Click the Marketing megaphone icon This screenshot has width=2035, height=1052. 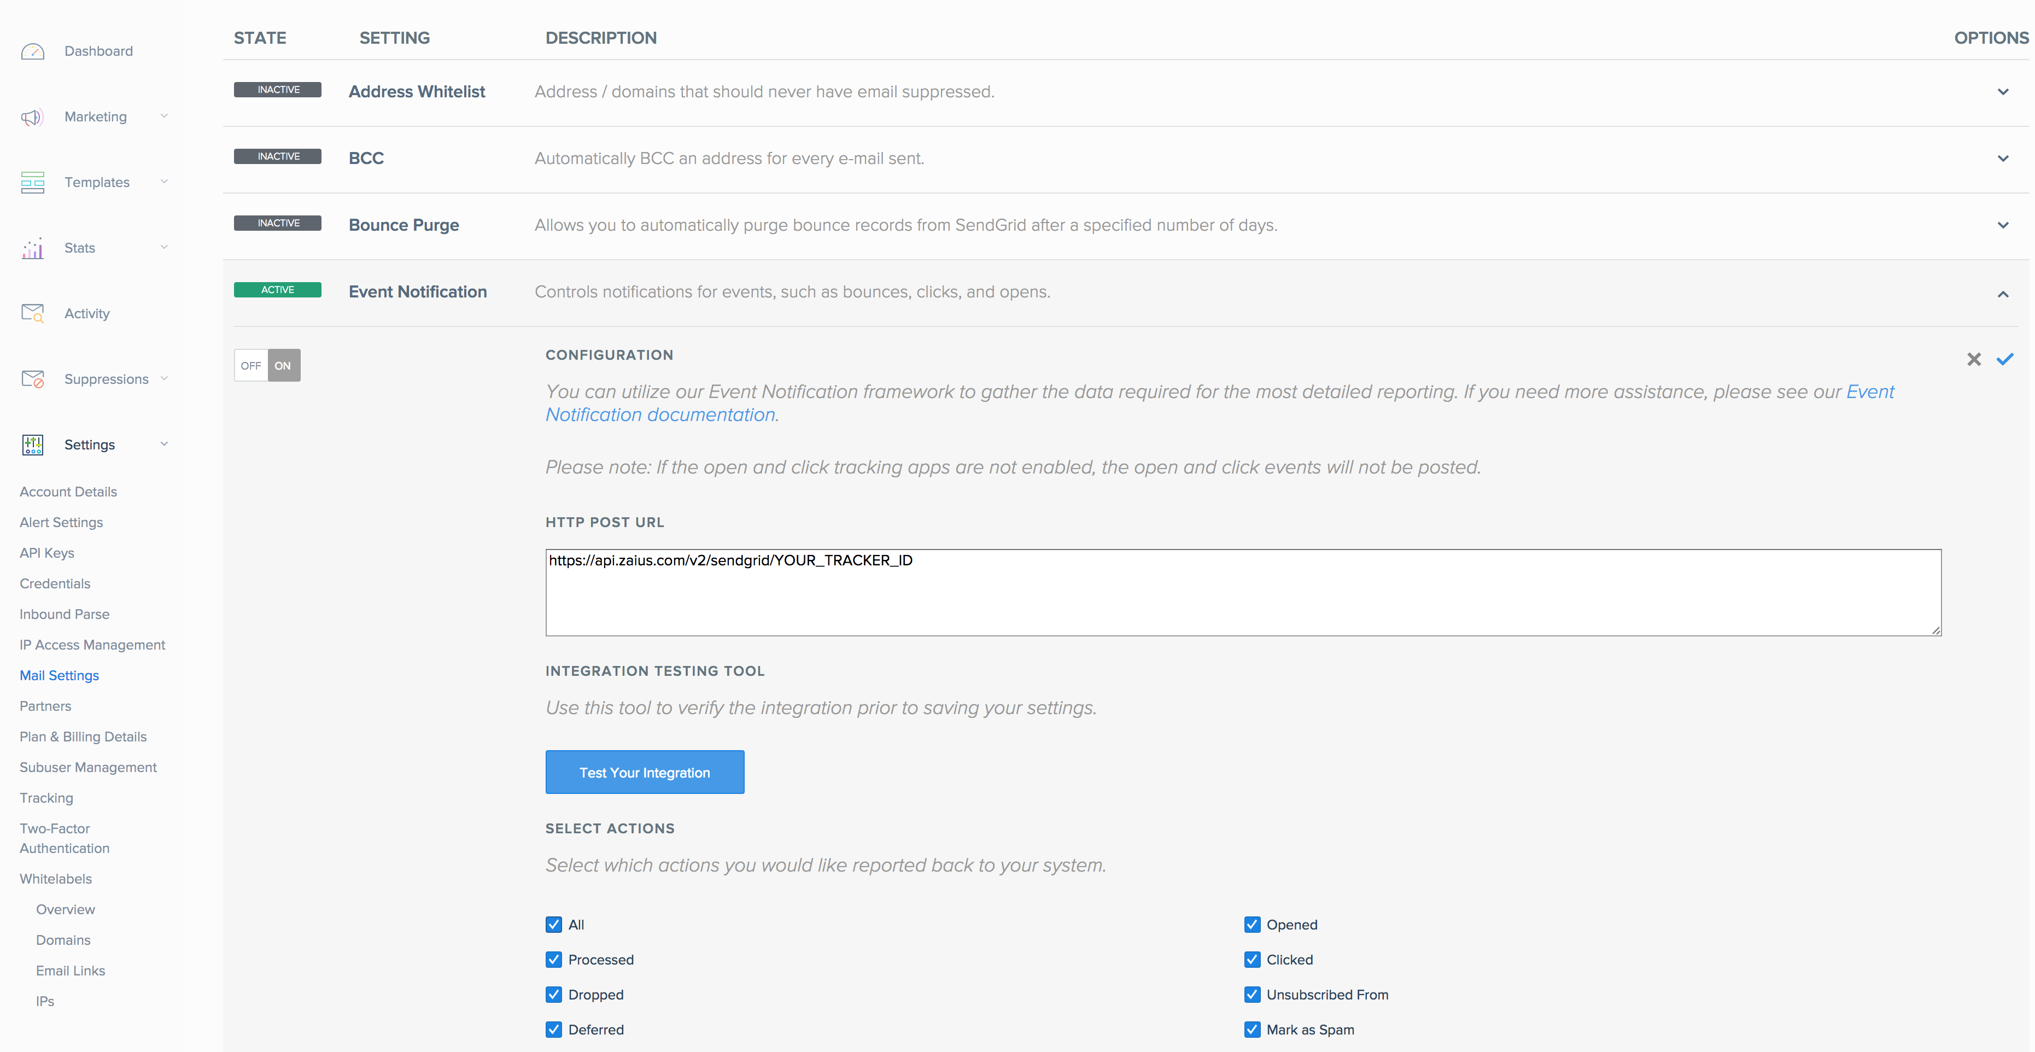point(32,118)
